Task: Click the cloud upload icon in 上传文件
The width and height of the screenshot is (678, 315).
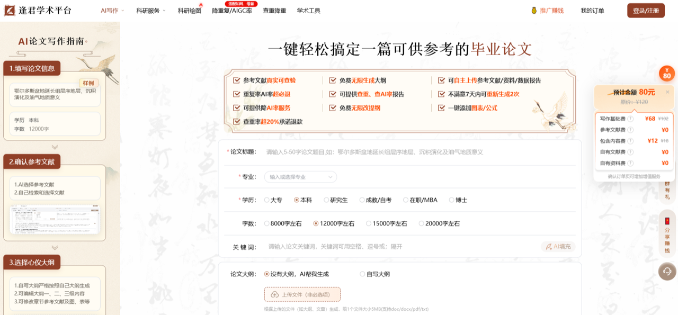Action: pos(274,294)
